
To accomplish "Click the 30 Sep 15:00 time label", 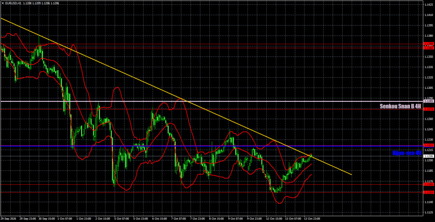I will point(46,219).
